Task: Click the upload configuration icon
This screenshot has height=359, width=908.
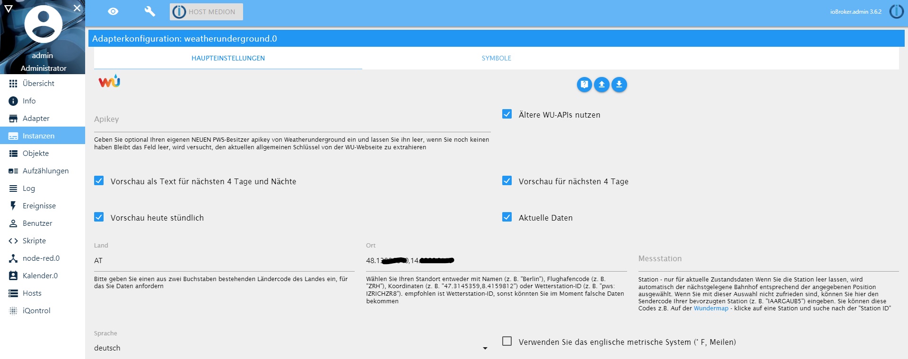Action: (x=602, y=85)
